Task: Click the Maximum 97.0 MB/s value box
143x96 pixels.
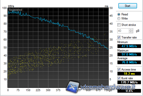Action: [x=129, y=54]
